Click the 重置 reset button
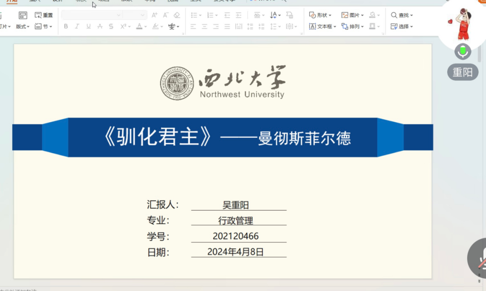Image resolution: width=486 pixels, height=291 pixels. (x=44, y=15)
